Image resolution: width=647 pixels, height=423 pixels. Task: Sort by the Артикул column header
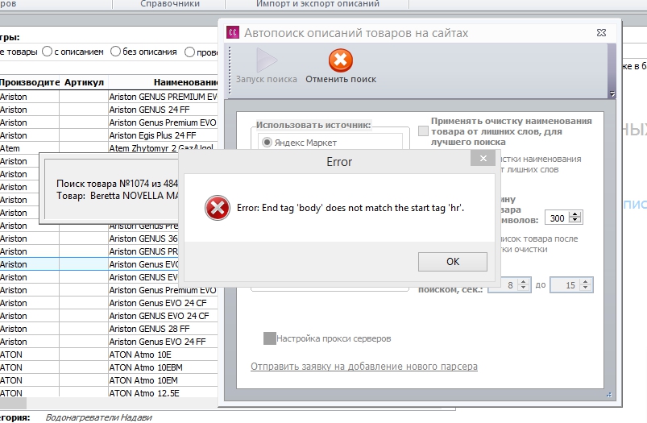click(x=84, y=82)
